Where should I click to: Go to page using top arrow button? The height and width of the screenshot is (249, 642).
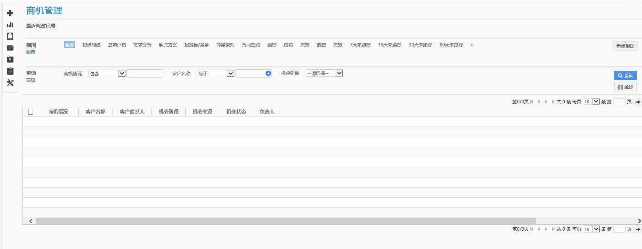(x=637, y=102)
